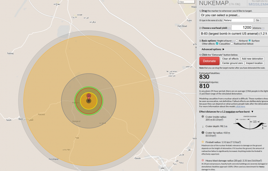
Task: Click Center ground zero button
Action: pyautogui.click(x=232, y=63)
